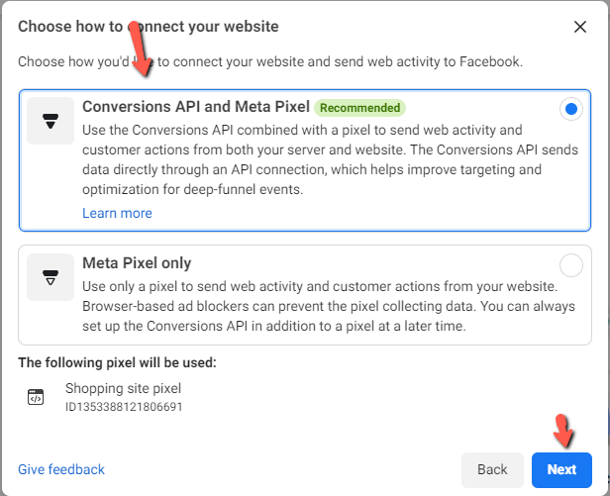Select the Conversions API and Meta Pixel radio button
The image size is (610, 496).
(571, 109)
